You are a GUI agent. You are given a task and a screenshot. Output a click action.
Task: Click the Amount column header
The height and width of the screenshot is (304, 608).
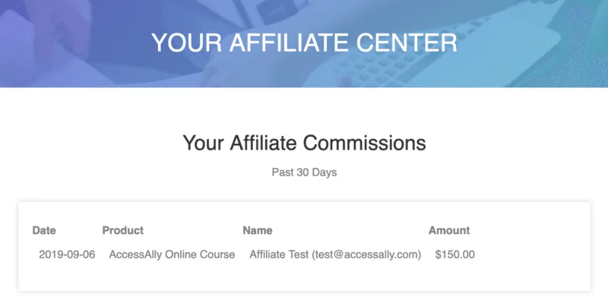[449, 230]
